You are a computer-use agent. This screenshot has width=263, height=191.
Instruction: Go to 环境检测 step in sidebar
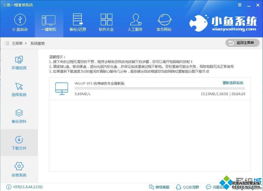point(19,63)
